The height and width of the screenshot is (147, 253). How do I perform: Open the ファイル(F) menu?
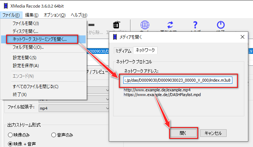click(x=11, y=15)
